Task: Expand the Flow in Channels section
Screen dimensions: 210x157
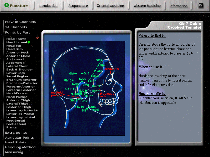Action: (x=20, y=22)
